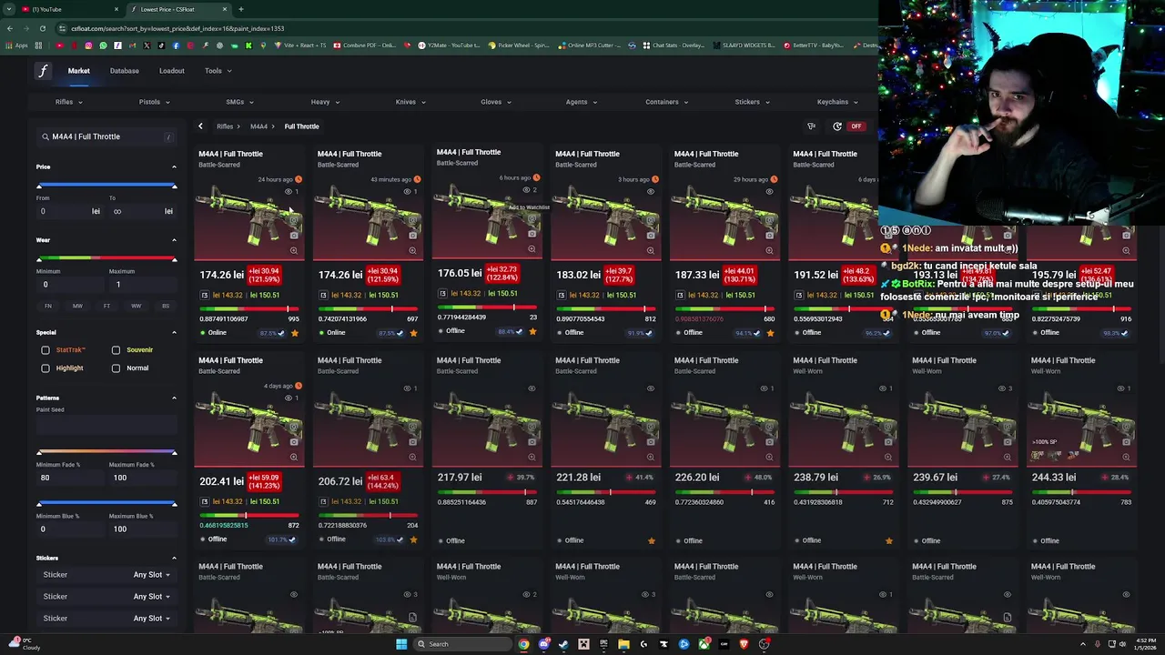Click the taskbar Search box
This screenshot has width=1165, height=655.
(x=463, y=644)
